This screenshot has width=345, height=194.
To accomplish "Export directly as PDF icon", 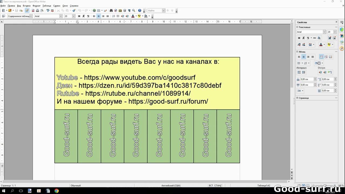I will (33, 11).
